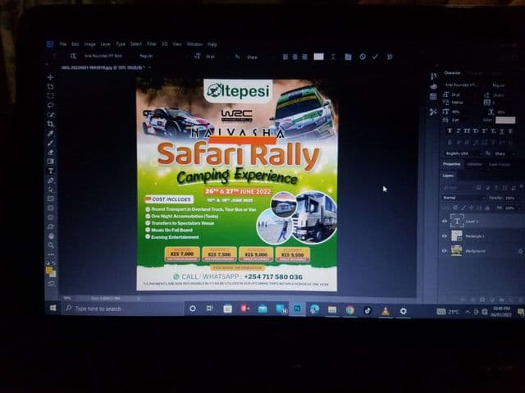Open the Swatches collapsed panel icon
Image resolution: width=525 pixels, height=393 pixels.
433,97
